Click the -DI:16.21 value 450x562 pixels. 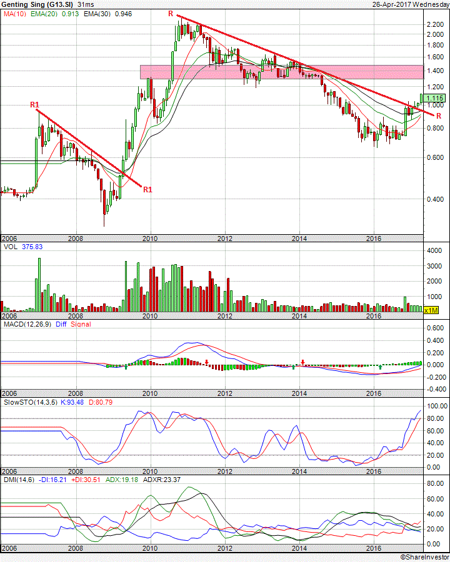tap(52, 480)
